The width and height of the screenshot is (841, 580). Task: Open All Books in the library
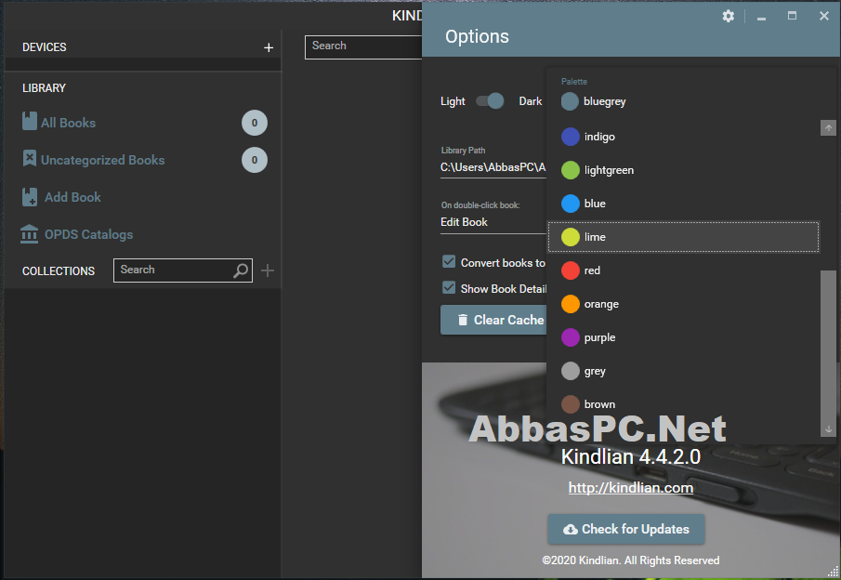pos(68,123)
